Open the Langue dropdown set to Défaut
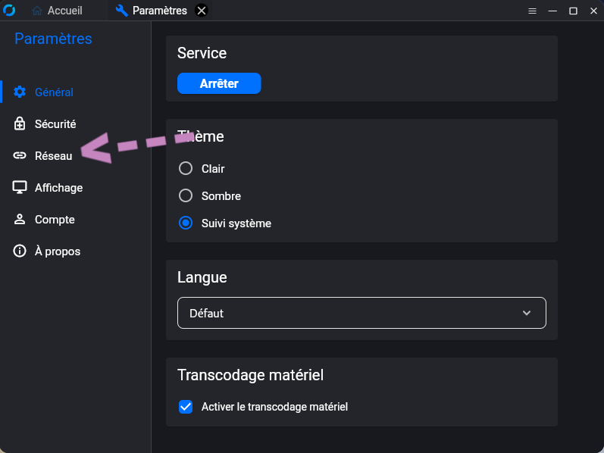This screenshot has width=604, height=453. [361, 313]
